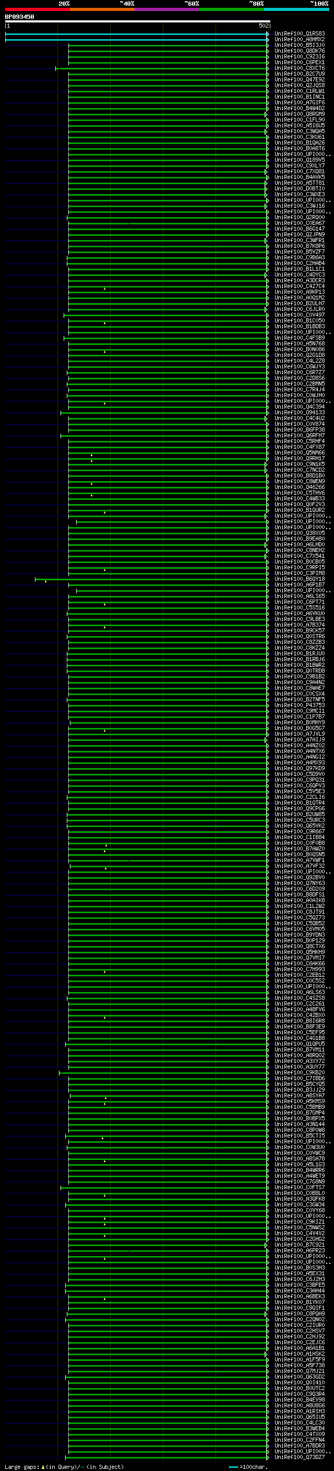
Task: Select hit label UniRef100_B4AVK5
Action: [x=299, y=177]
